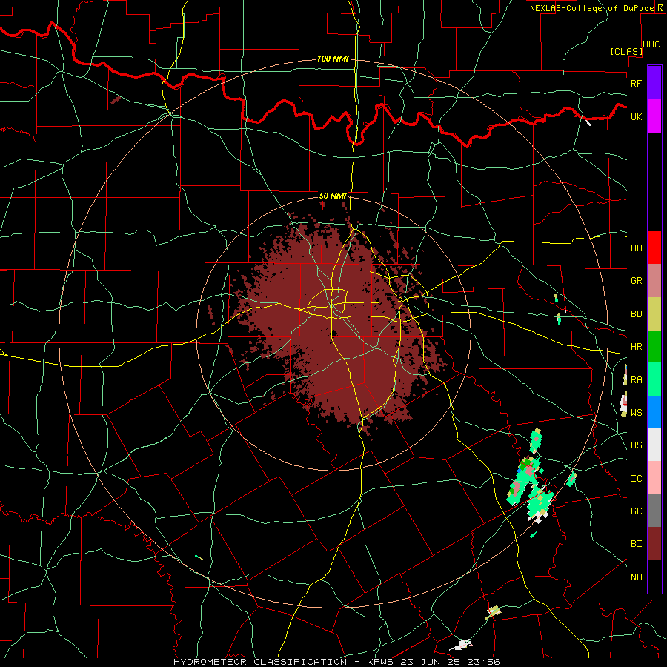This screenshot has height=667, width=667.
Task: Pick the dark green HR legend swatch
Action: coord(654,347)
